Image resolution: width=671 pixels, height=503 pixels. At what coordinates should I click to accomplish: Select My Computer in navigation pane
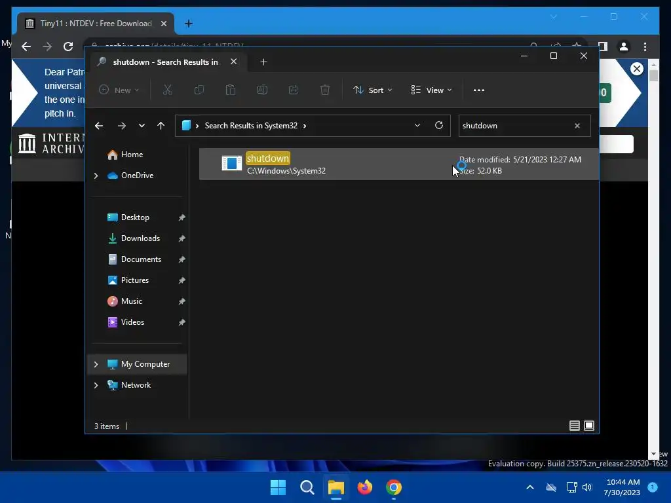[x=137, y=364]
